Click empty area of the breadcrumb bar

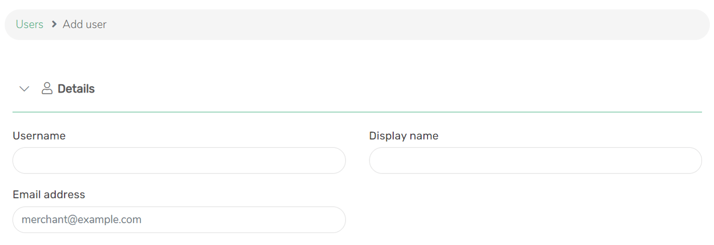click(408, 25)
